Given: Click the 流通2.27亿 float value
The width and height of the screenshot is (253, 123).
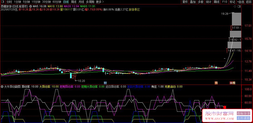Looking at the screenshot, I should pyautogui.click(x=121, y=10).
